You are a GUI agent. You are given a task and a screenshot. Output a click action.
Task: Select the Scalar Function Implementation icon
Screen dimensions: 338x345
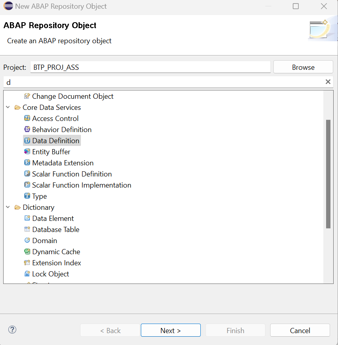pos(27,185)
